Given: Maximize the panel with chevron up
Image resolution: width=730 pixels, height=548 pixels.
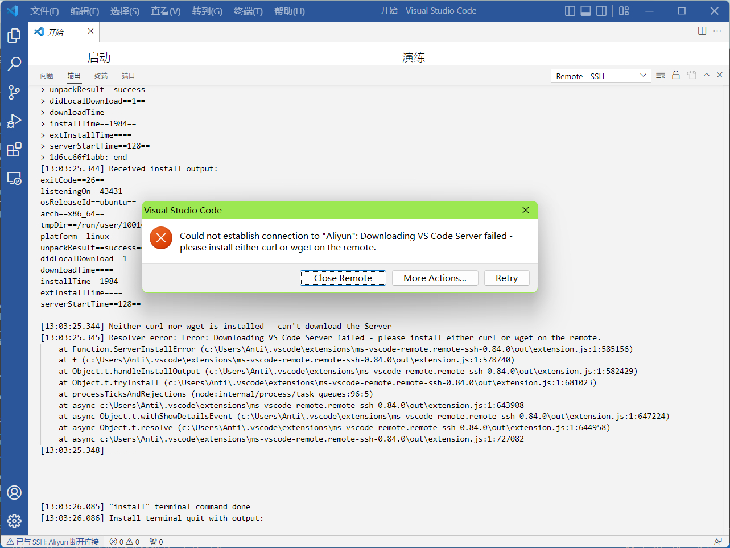Looking at the screenshot, I should (707, 75).
